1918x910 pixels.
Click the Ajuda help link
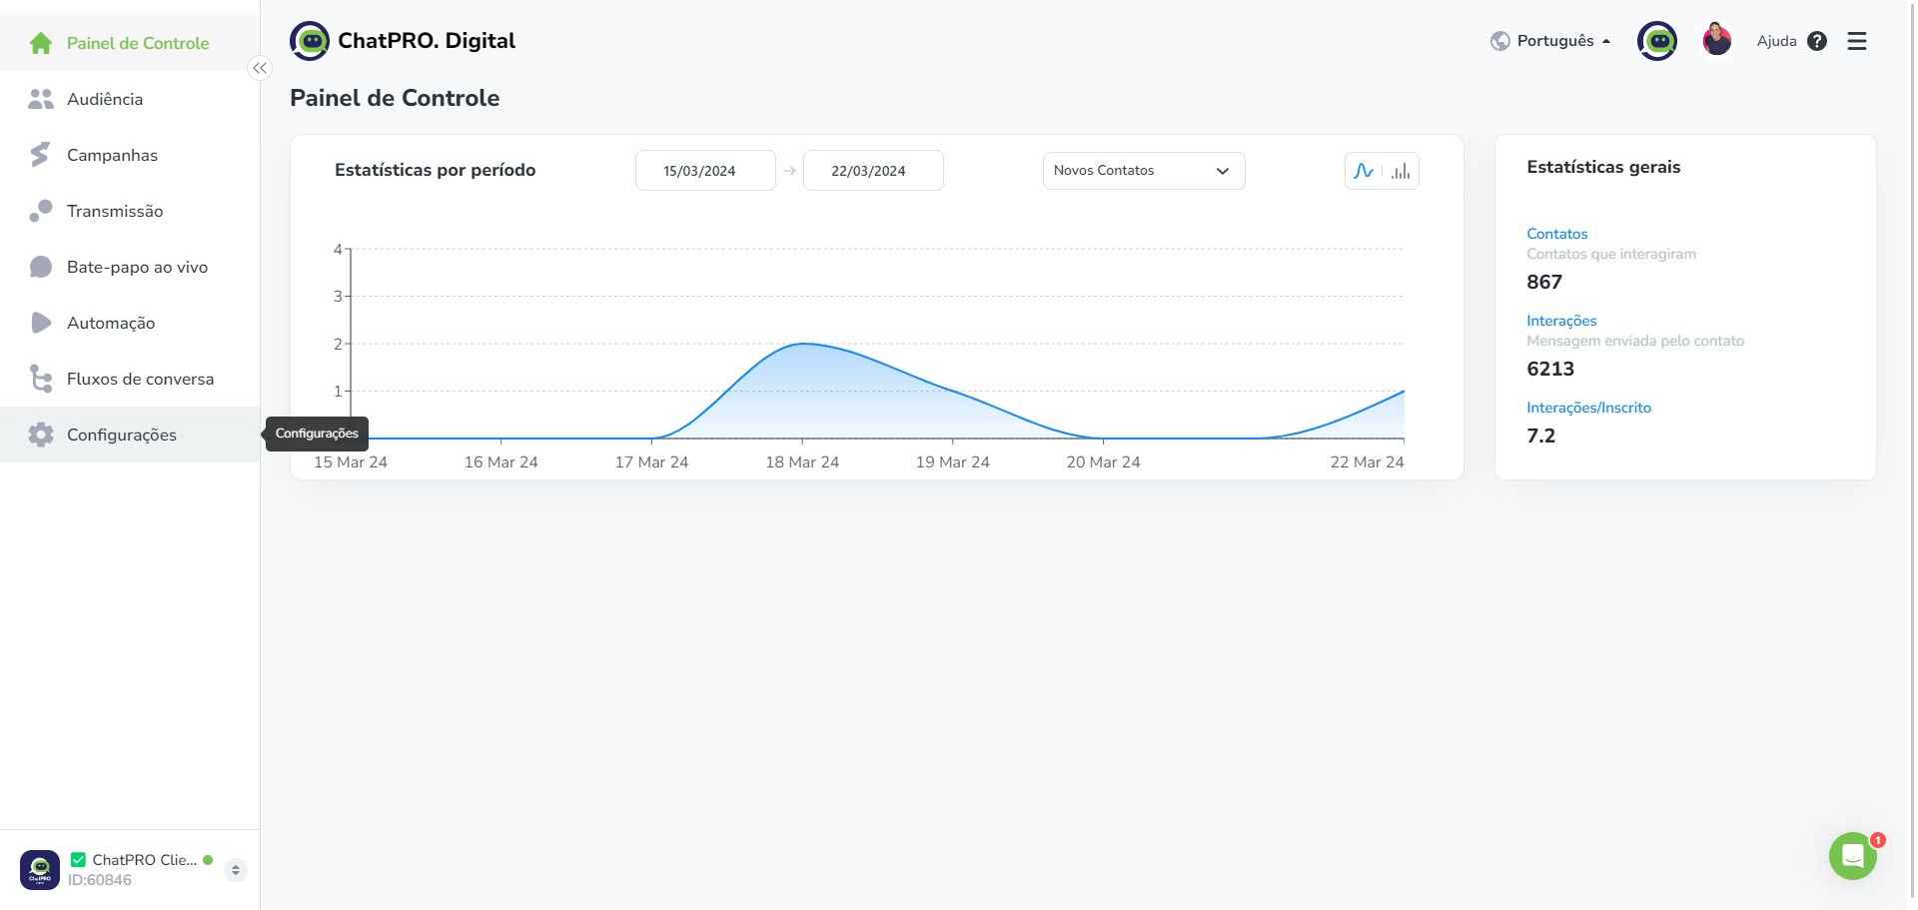pyautogui.click(x=1776, y=41)
